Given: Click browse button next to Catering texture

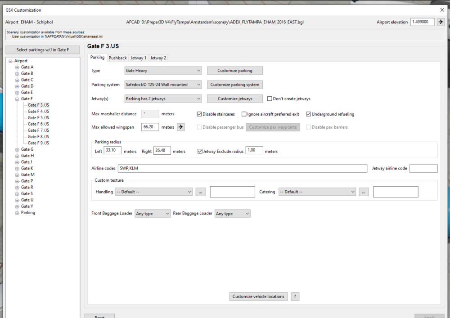Looking at the screenshot, I should tap(364, 192).
